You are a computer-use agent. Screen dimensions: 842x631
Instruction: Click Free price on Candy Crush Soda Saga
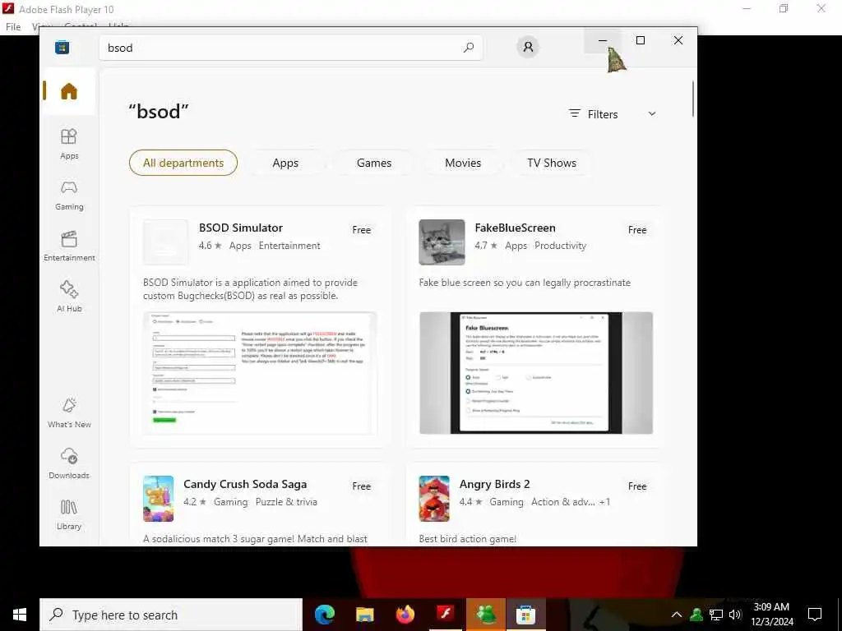pos(362,486)
